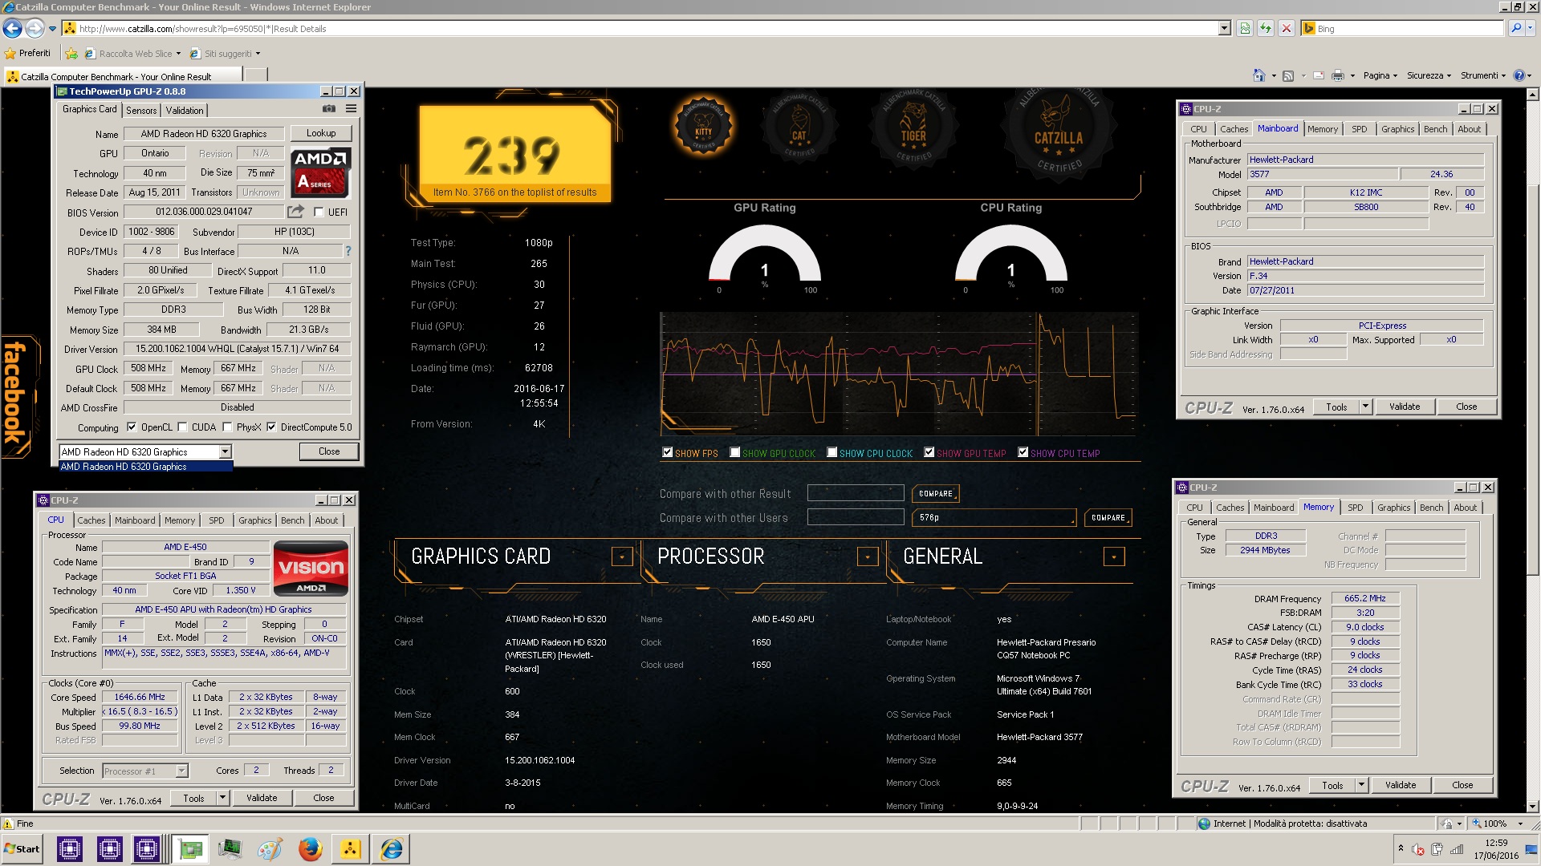1541x866 pixels.
Task: Click the Bing search magnifier icon
Action: click(x=1516, y=28)
